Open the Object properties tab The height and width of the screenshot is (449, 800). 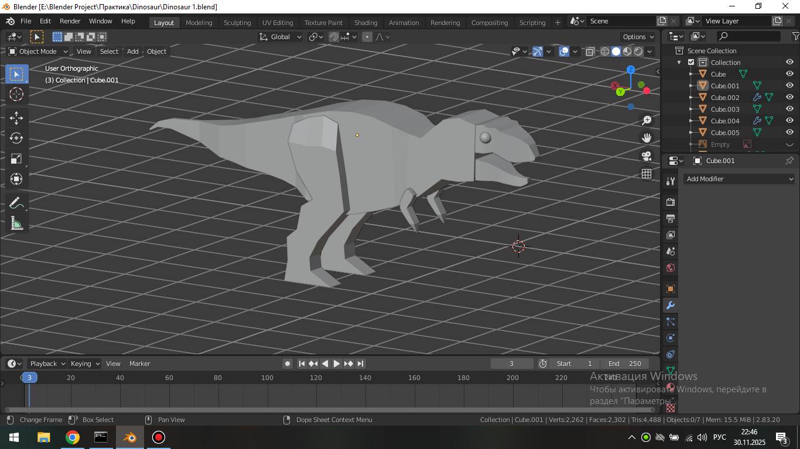(671, 289)
